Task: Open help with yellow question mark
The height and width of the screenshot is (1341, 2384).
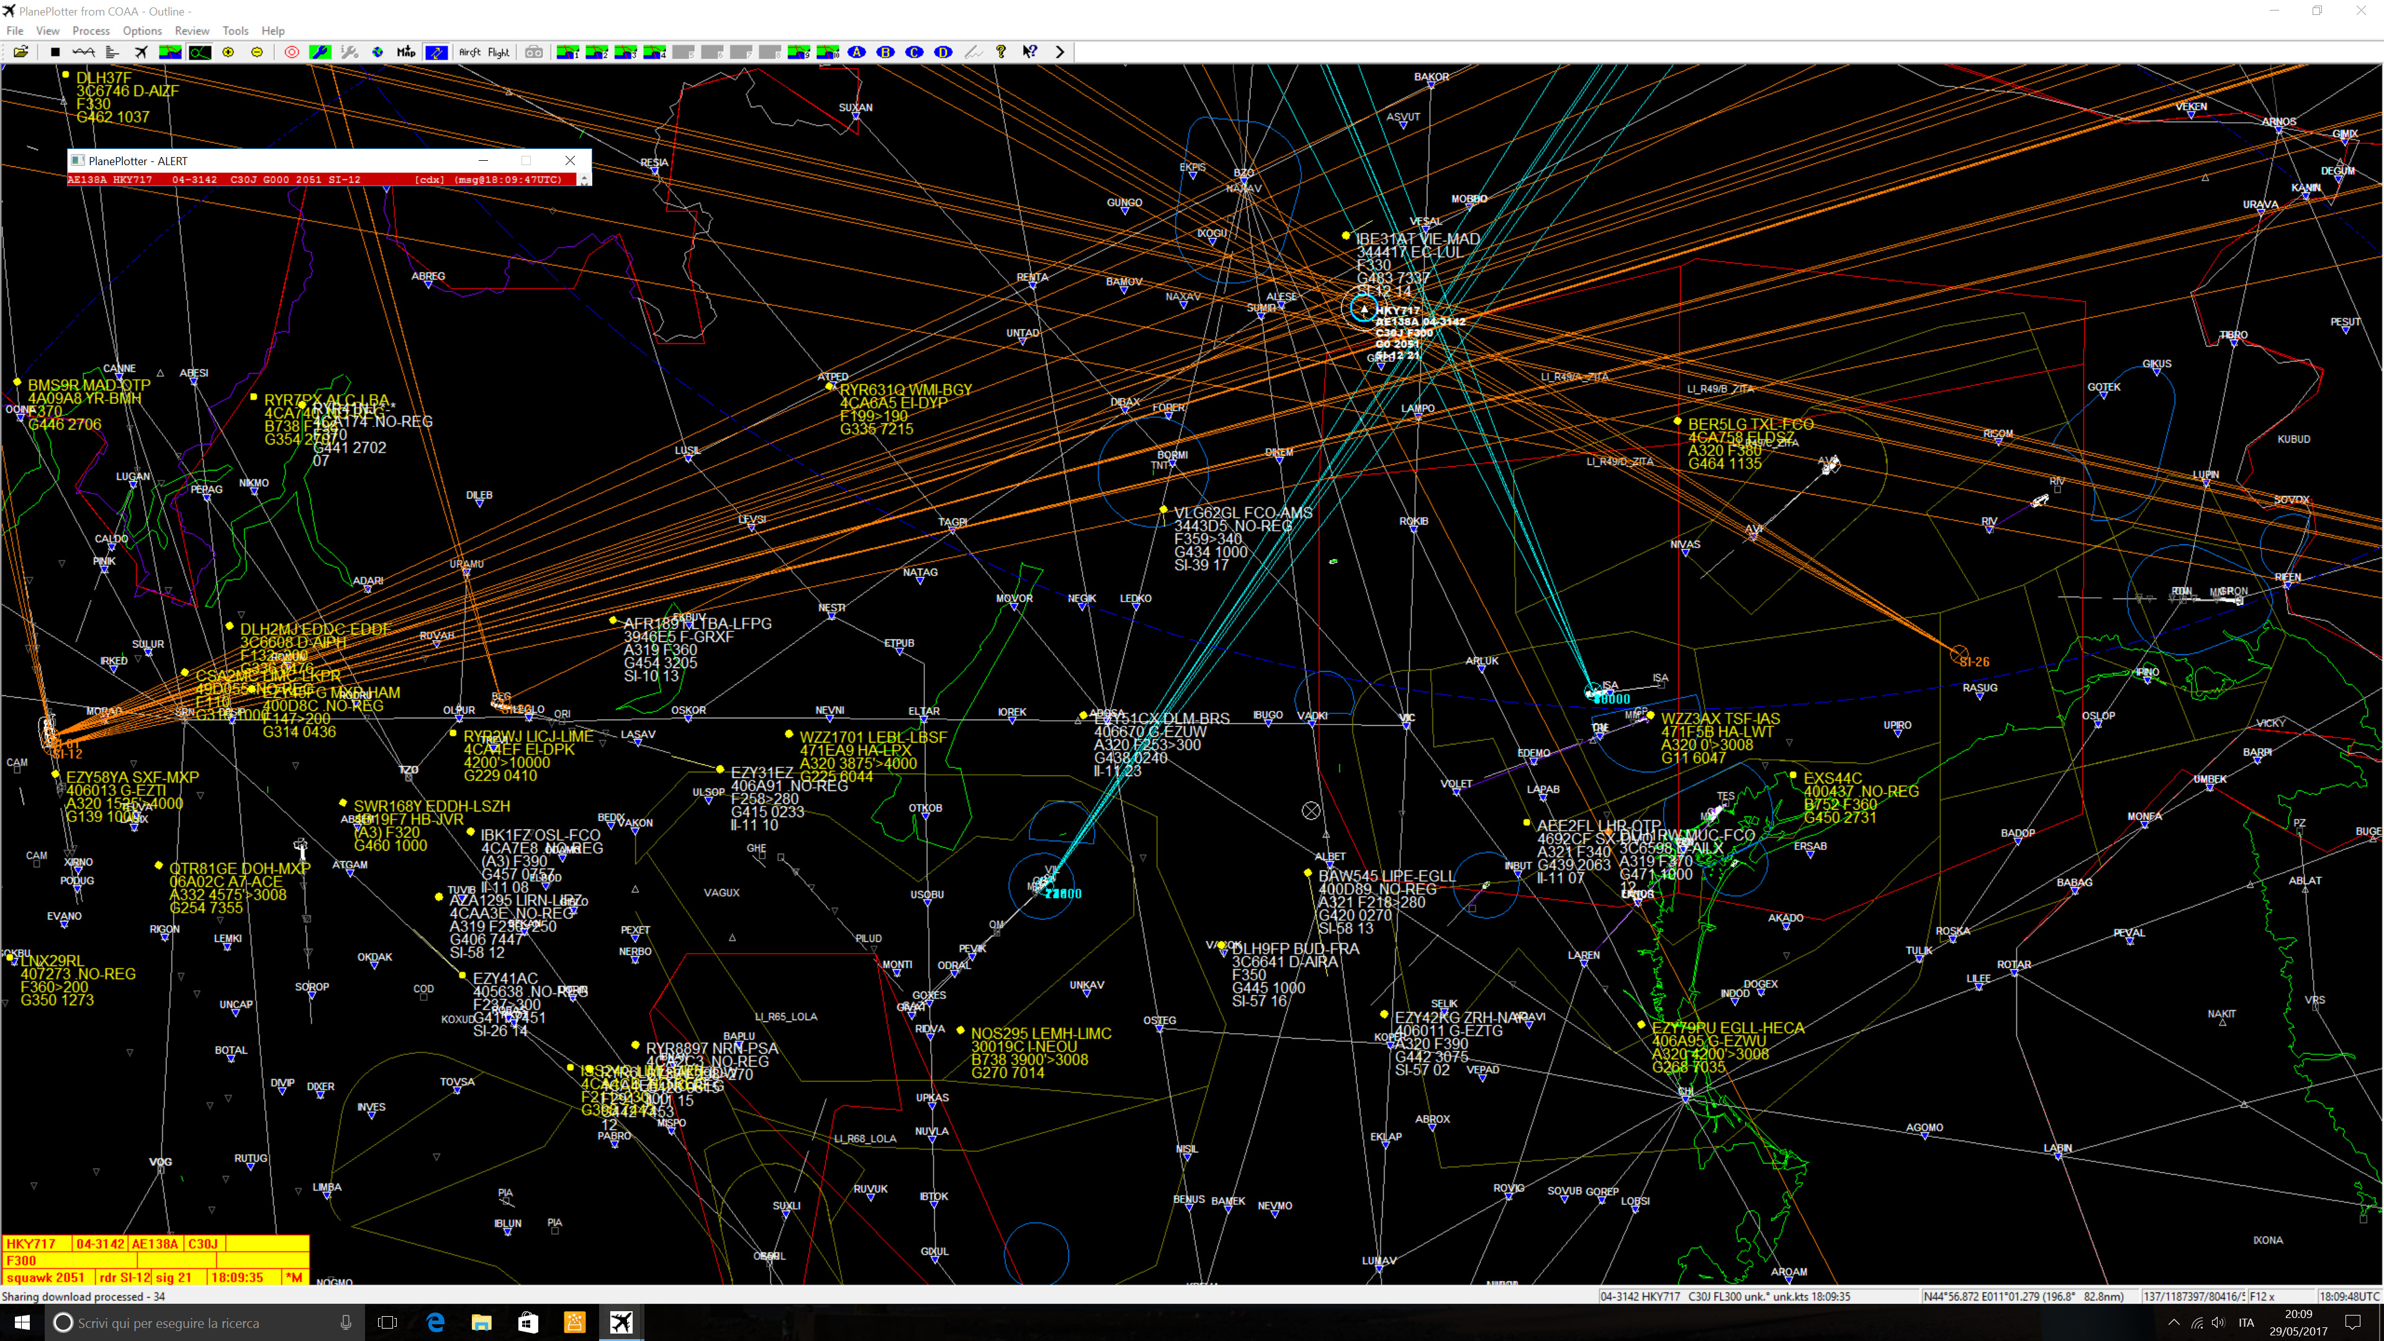Action: [x=1000, y=52]
